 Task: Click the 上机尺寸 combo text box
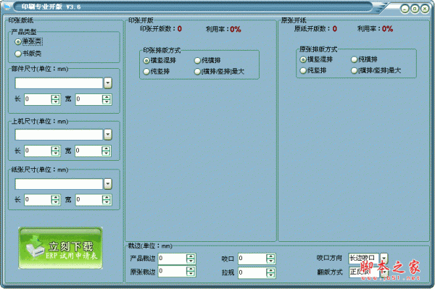tap(59, 135)
